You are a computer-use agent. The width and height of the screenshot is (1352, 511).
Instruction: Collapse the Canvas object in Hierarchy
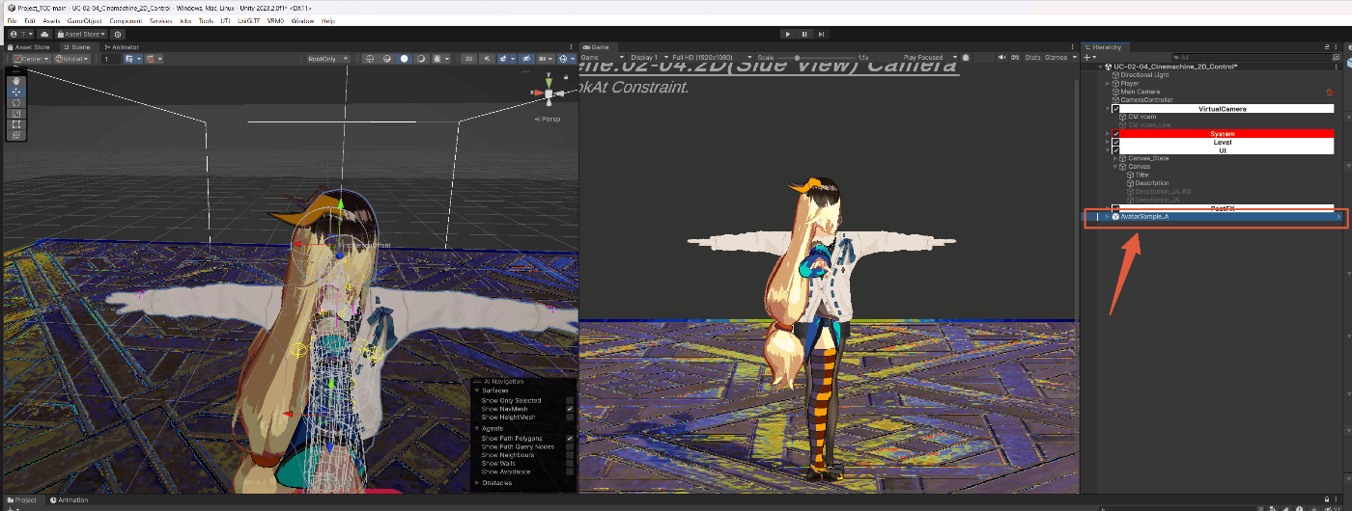1115,167
